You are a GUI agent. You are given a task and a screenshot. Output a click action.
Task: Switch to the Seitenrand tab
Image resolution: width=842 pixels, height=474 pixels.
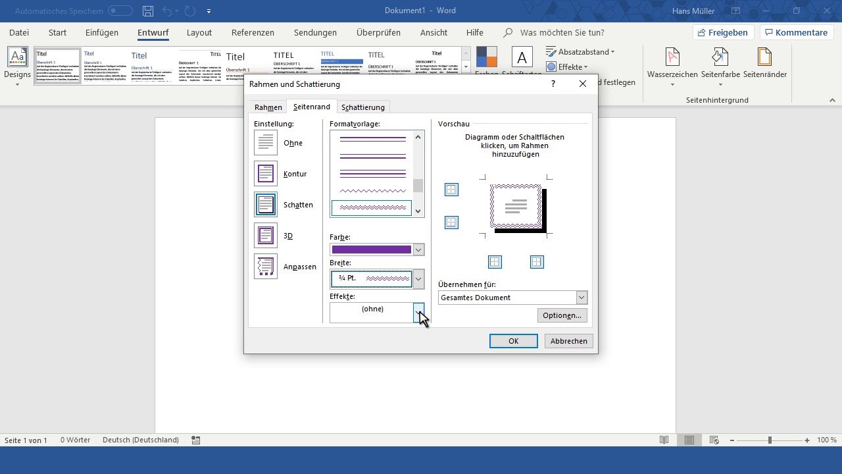coord(312,107)
